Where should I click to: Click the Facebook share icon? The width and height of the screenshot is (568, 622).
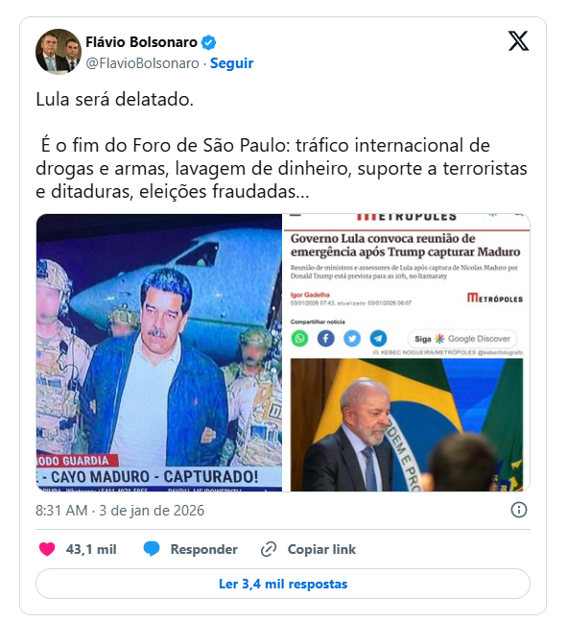(x=325, y=339)
